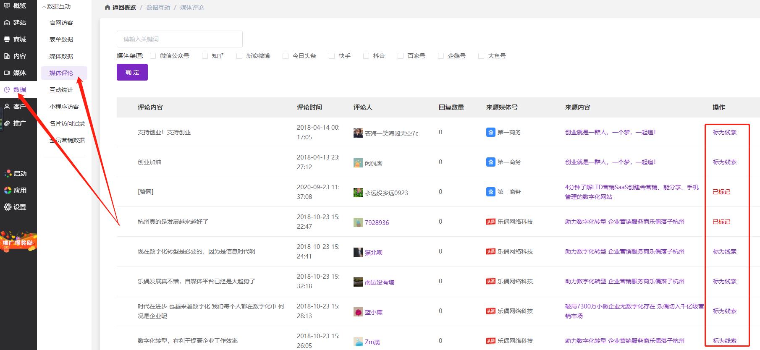Click avatar of commenter 南边没有墙

click(358, 282)
